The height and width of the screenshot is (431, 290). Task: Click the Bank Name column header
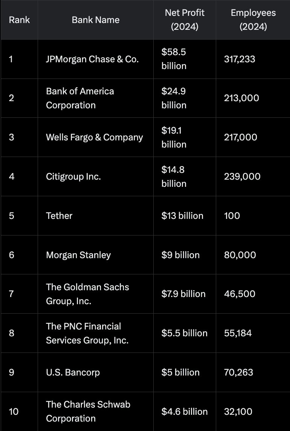[x=96, y=20]
